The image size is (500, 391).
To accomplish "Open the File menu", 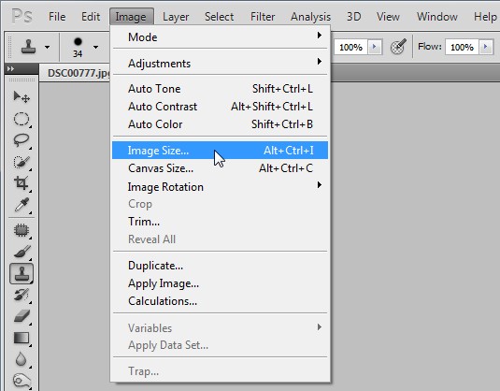I will coord(57,17).
